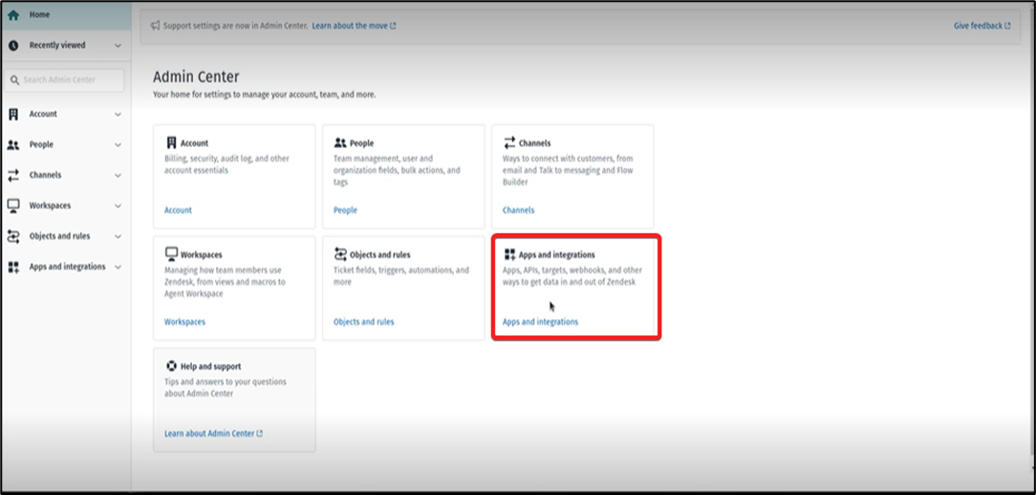Select People label in the sidebar

tap(41, 144)
